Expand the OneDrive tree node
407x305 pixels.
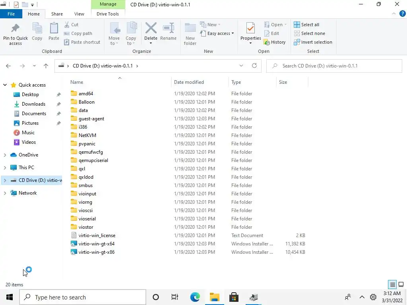tap(5, 155)
